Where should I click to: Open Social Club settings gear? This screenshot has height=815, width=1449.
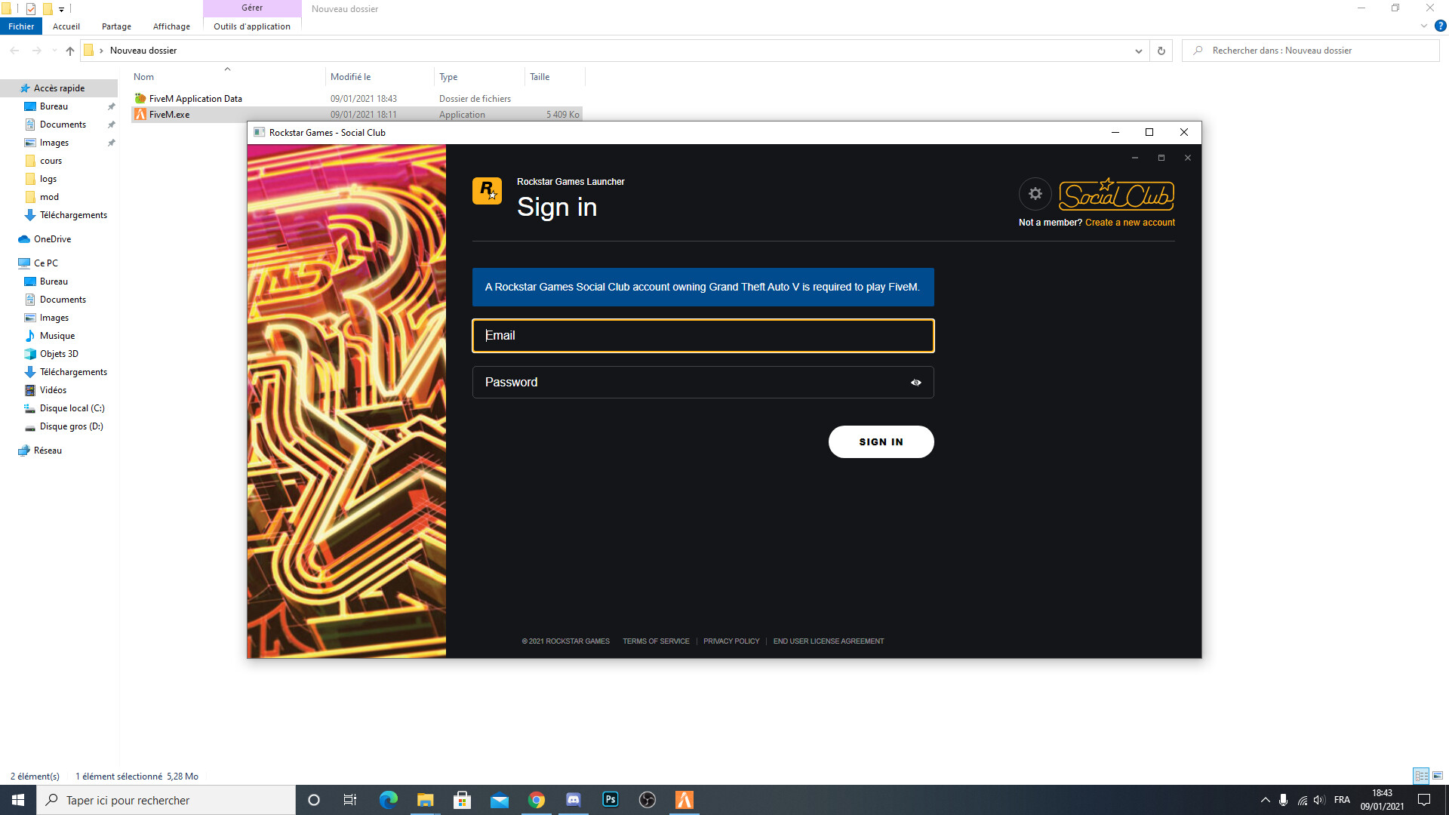1035,194
